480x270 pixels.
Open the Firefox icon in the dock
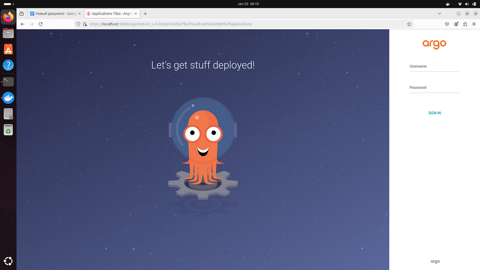pos(8,17)
